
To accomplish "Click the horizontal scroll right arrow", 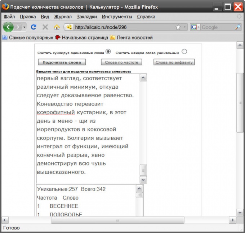I will (x=232, y=220).
